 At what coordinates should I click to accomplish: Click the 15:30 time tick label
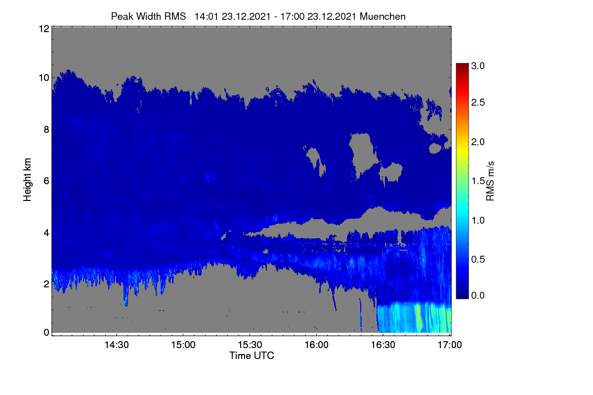coord(250,345)
